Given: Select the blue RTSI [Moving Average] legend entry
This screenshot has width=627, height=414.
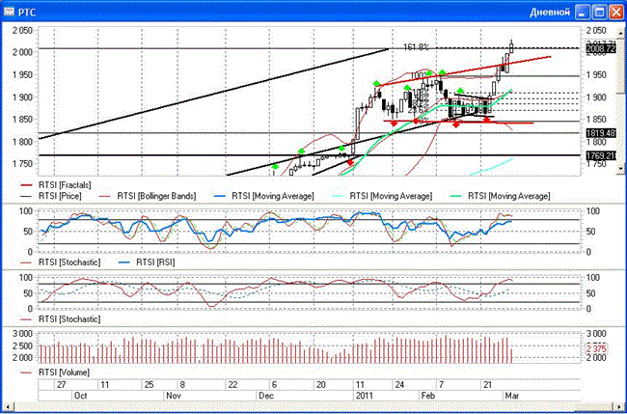Looking at the screenshot, I should pyautogui.click(x=264, y=196).
